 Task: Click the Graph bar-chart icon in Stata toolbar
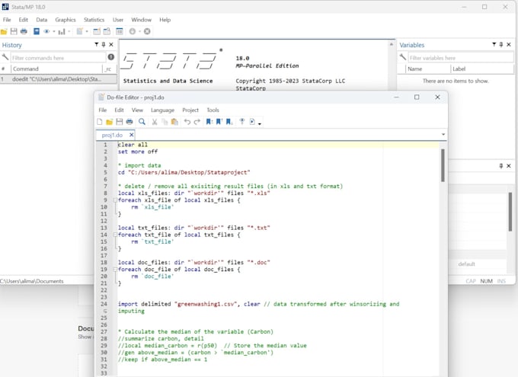pyautogui.click(x=62, y=31)
